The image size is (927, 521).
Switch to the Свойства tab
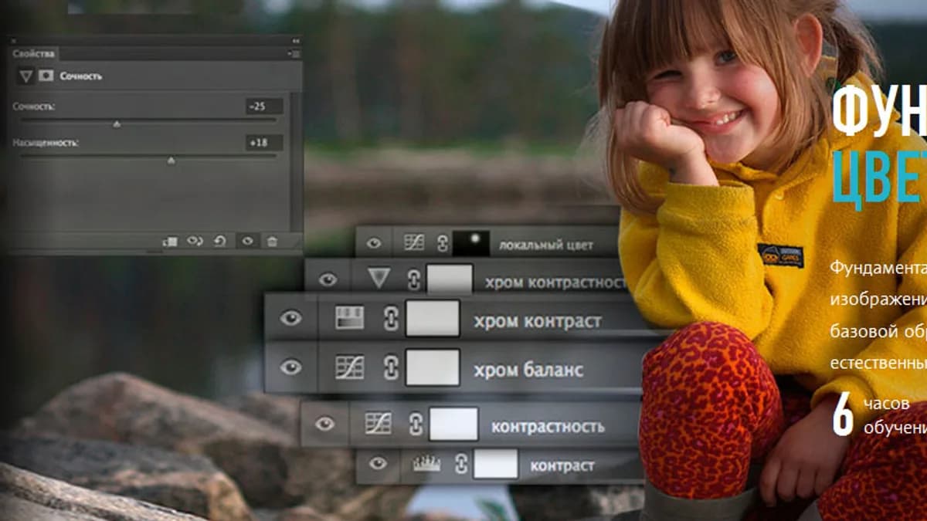[x=34, y=53]
